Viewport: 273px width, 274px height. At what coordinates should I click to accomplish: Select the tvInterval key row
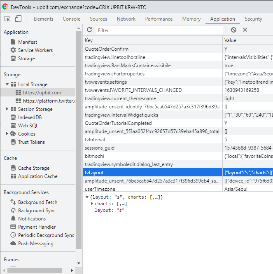click(153, 140)
